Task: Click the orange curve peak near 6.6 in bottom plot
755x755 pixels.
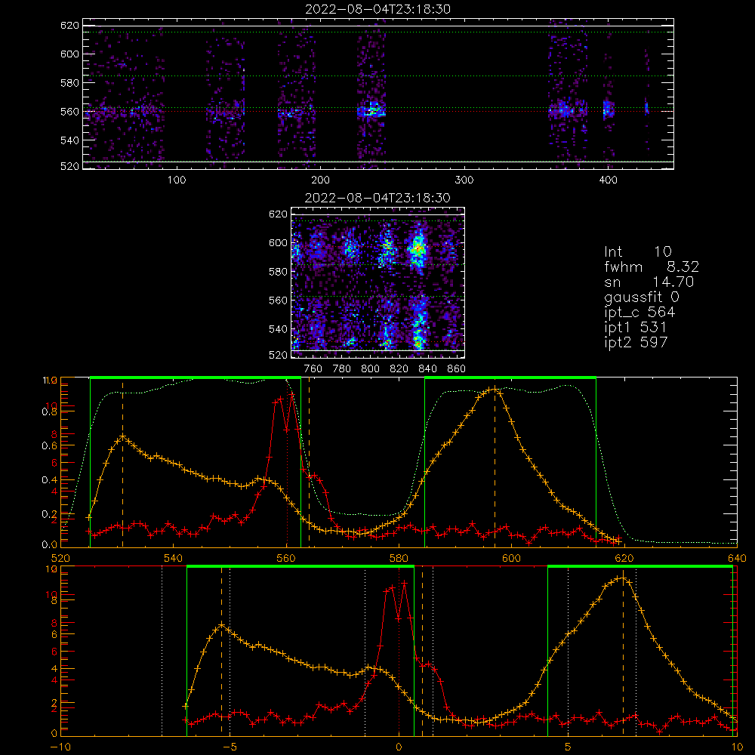Action: coord(623,578)
